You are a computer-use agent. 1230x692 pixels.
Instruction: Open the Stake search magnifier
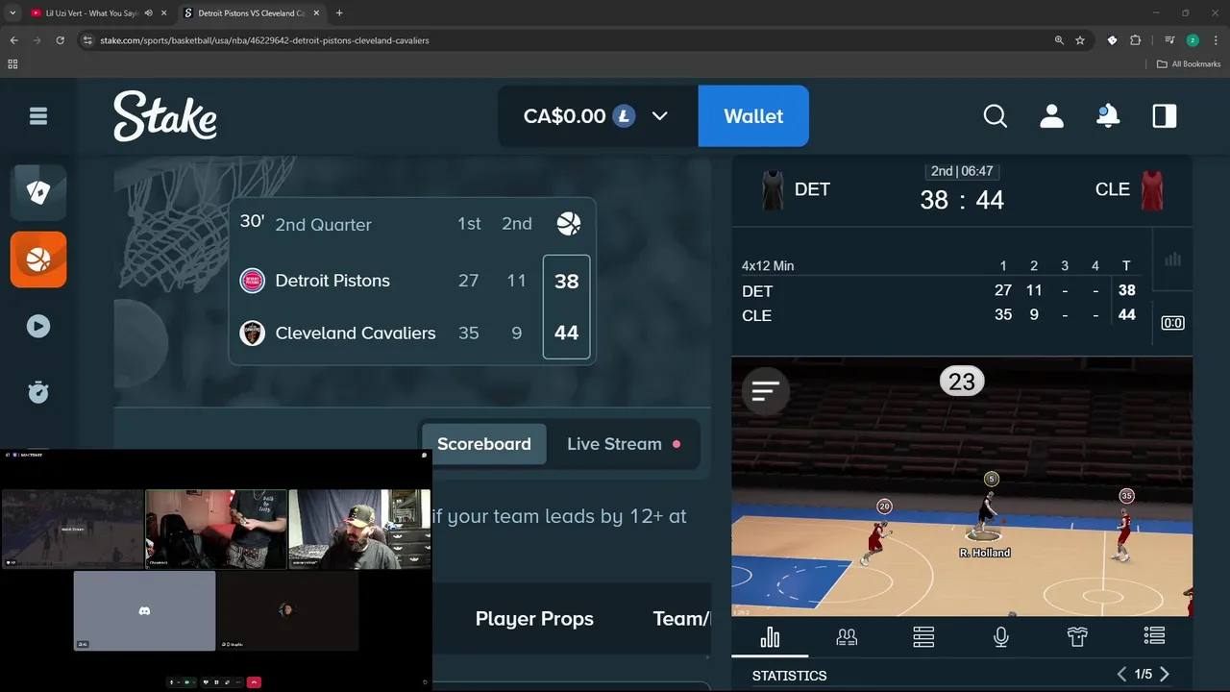[996, 116]
